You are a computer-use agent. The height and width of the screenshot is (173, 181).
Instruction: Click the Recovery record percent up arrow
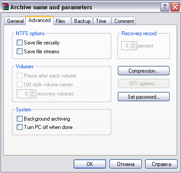(x=133, y=44)
